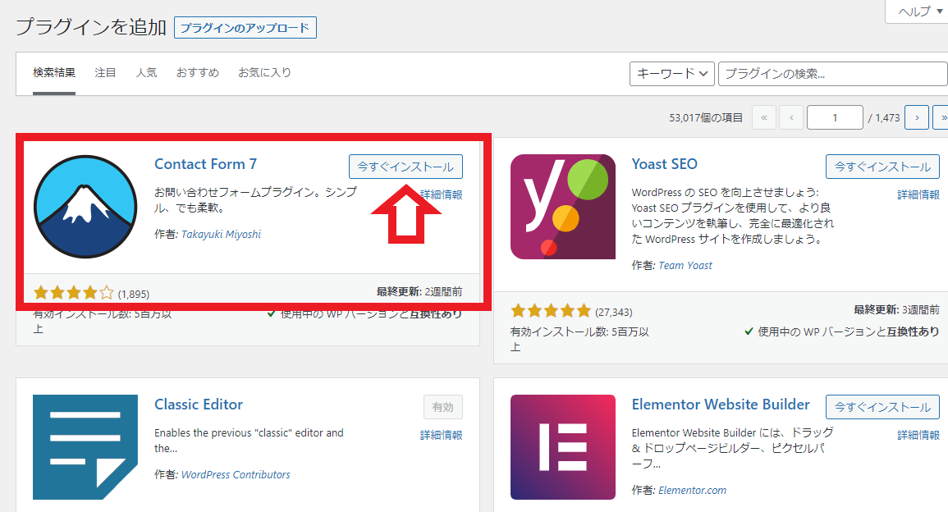Click the / 1,473 total pages text
The height and width of the screenshot is (512, 948).
[884, 118]
